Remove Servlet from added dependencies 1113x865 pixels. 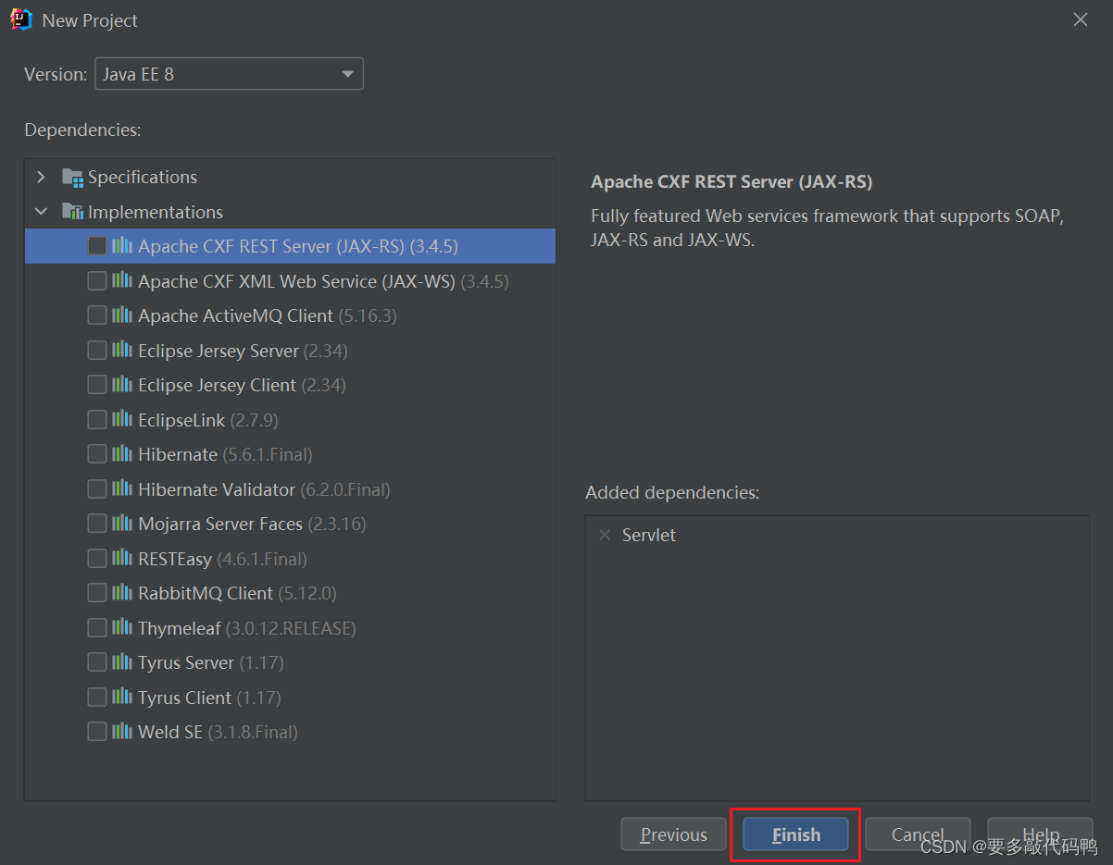pyautogui.click(x=605, y=535)
